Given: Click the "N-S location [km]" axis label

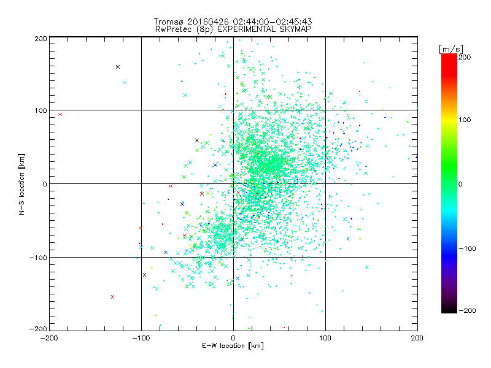Looking at the screenshot, I should 21,184.
